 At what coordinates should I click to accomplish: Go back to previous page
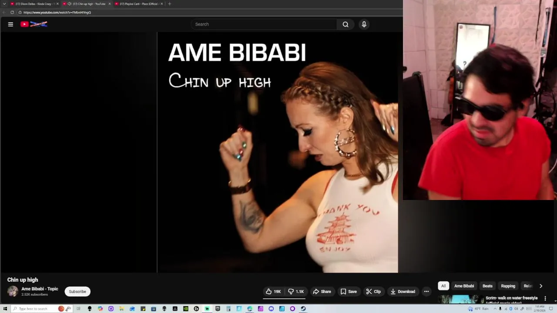point(4,13)
